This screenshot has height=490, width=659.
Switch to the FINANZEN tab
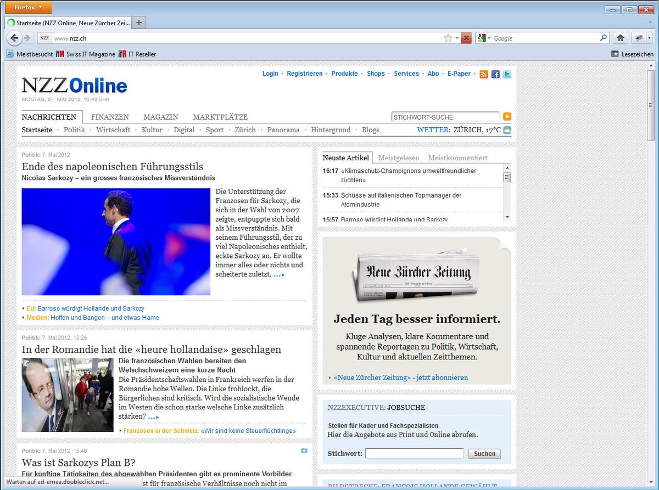(110, 117)
